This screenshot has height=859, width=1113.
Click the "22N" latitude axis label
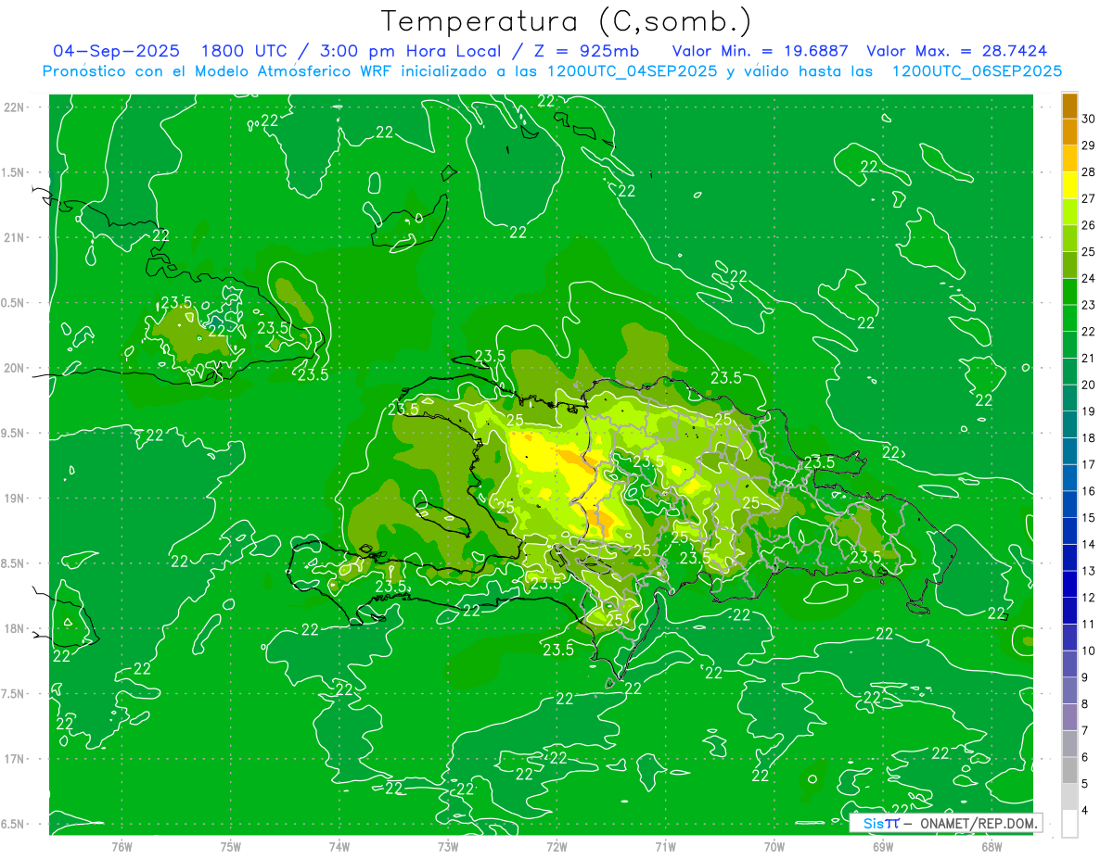pos(14,107)
